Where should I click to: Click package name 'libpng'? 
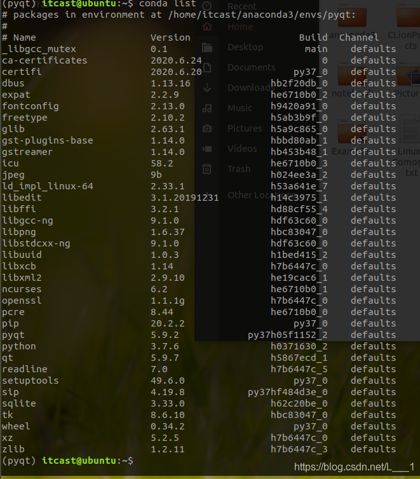coord(18,232)
